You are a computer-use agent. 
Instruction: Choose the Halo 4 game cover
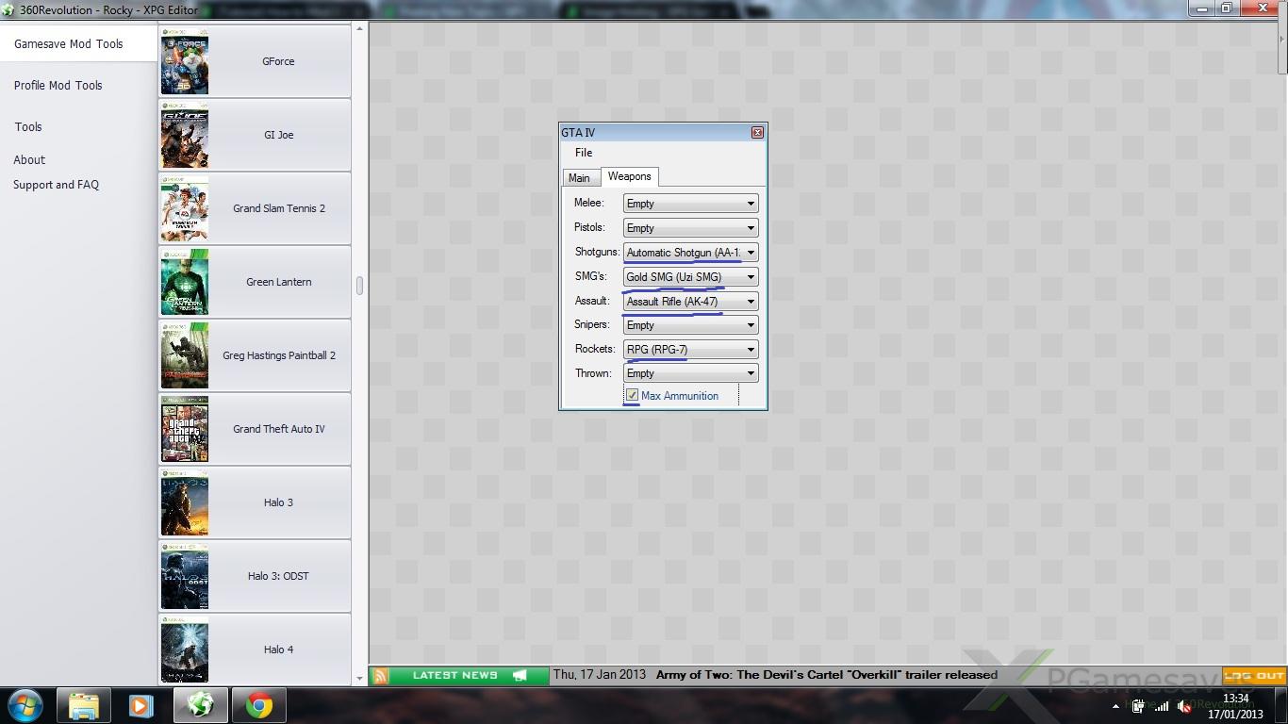click(x=185, y=650)
